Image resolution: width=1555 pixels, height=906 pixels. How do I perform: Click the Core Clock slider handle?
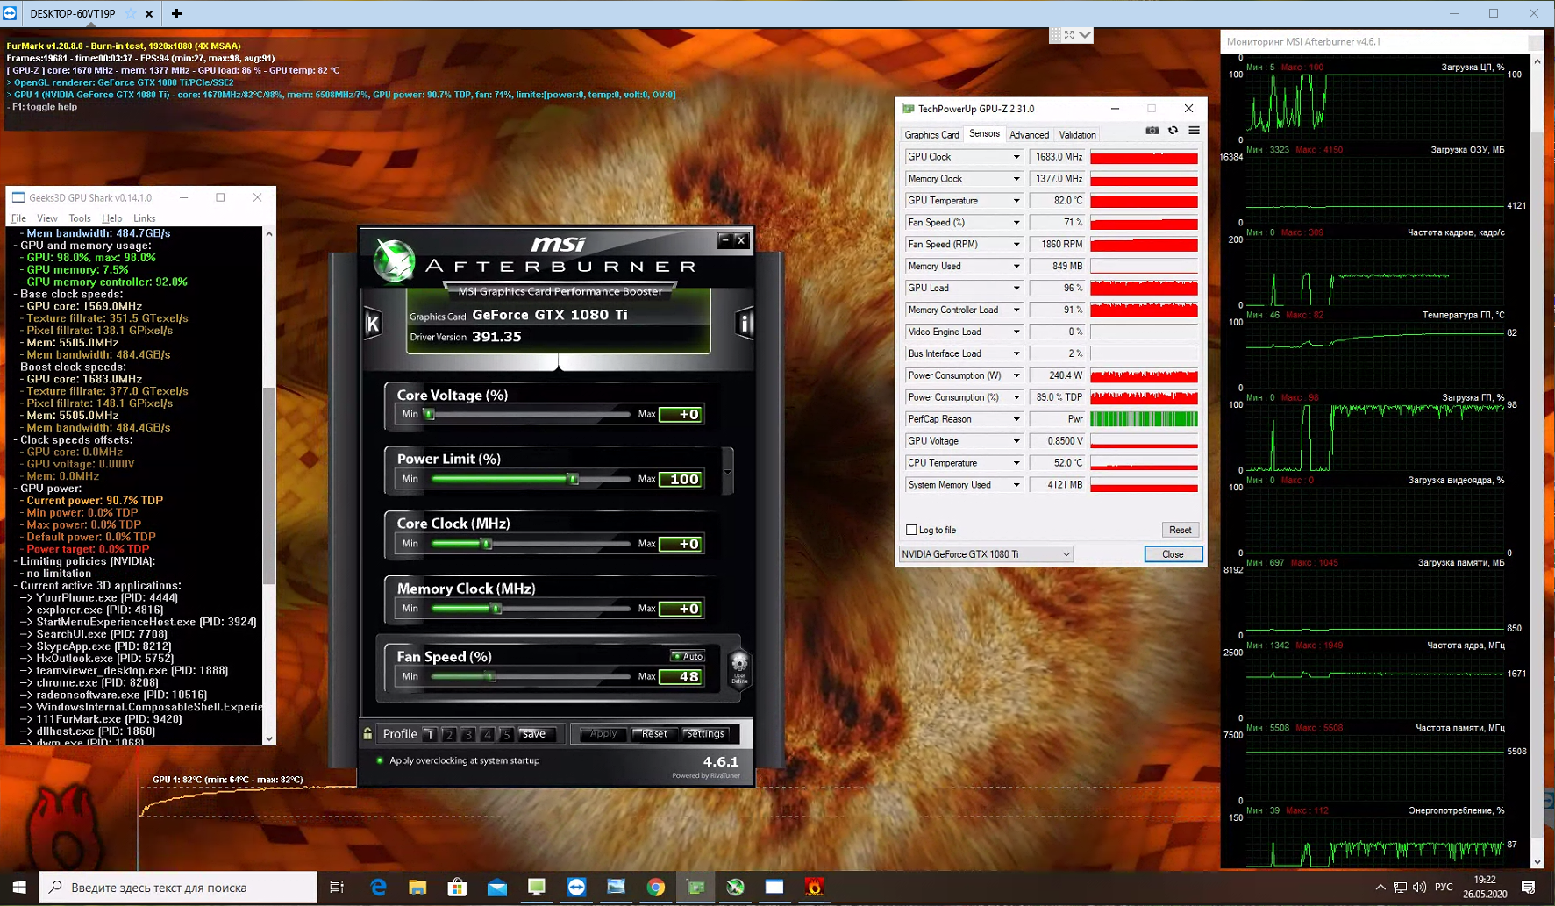[x=487, y=544]
